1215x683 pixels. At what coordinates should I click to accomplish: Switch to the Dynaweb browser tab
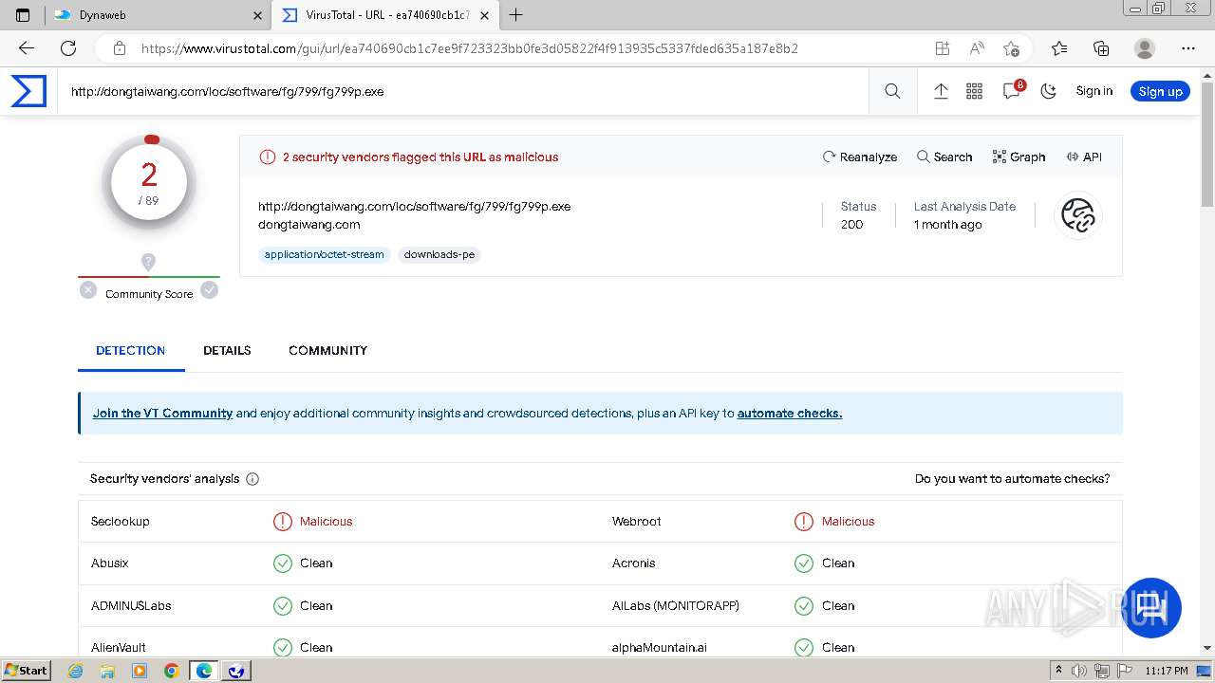(157, 15)
